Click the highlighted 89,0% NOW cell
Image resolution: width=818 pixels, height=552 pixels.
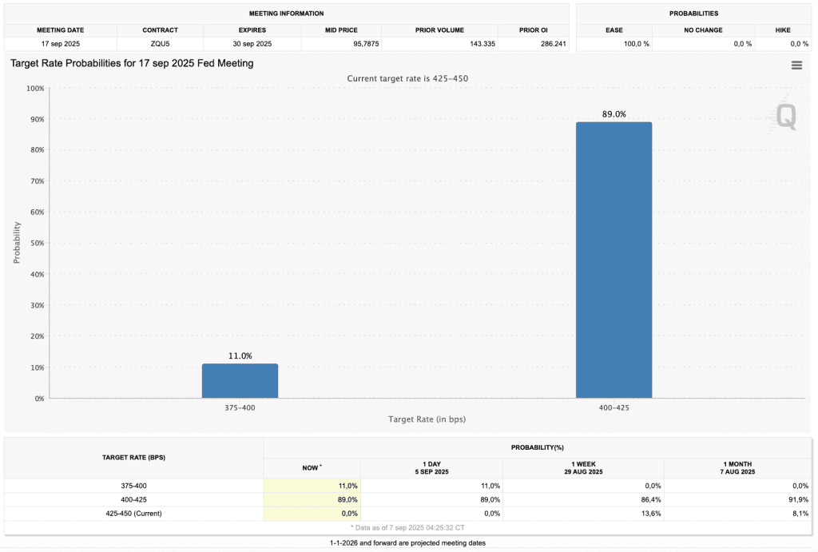click(312, 500)
